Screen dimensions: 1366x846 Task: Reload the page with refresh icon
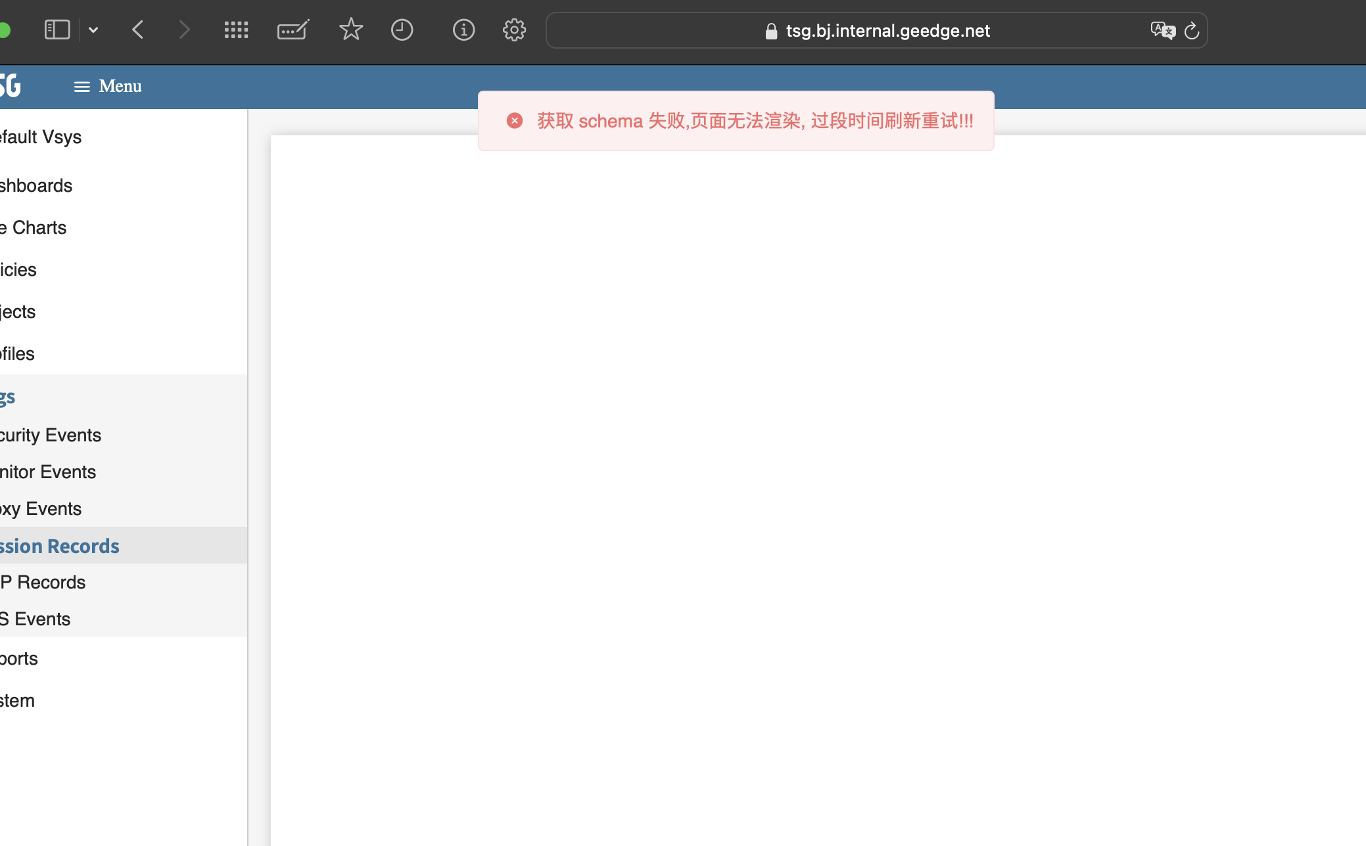click(1192, 30)
